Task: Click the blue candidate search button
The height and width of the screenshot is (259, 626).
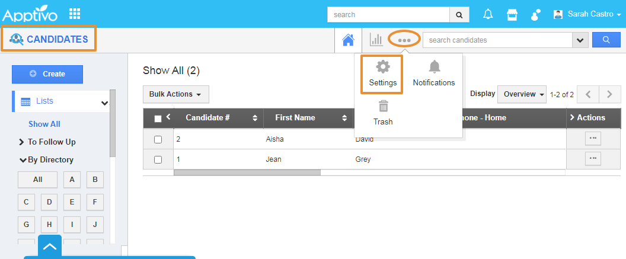Action: pyautogui.click(x=606, y=40)
